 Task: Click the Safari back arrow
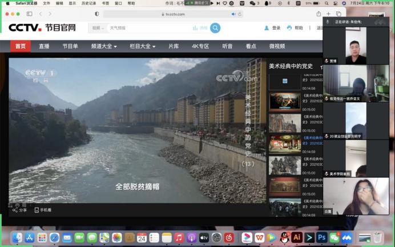[x=41, y=14]
